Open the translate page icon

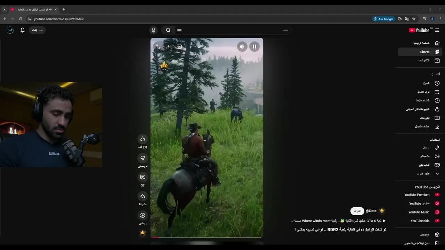(407, 19)
